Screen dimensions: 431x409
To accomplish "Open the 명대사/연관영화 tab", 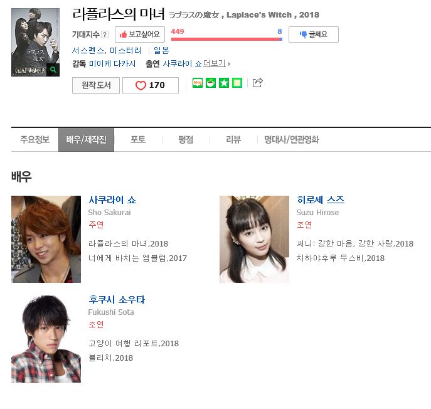I will click(x=291, y=139).
